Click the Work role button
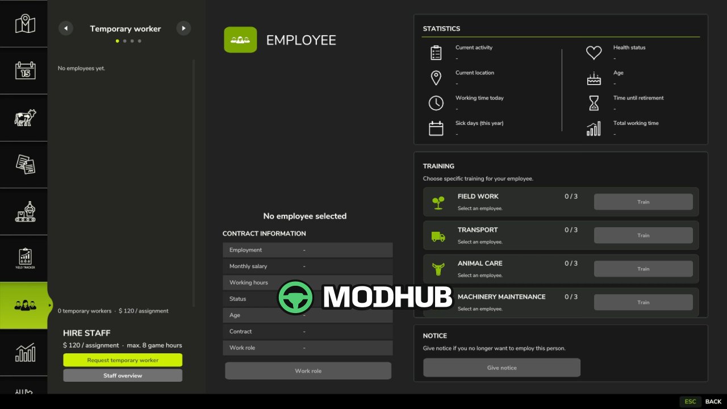This screenshot has height=409, width=727. (308, 371)
